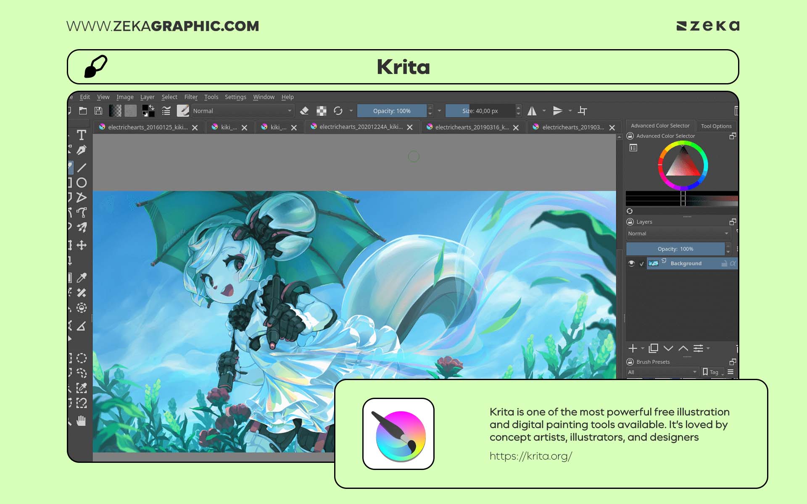Open the All tags dropdown in Brush Presets
This screenshot has height=504, width=807.
[662, 372]
